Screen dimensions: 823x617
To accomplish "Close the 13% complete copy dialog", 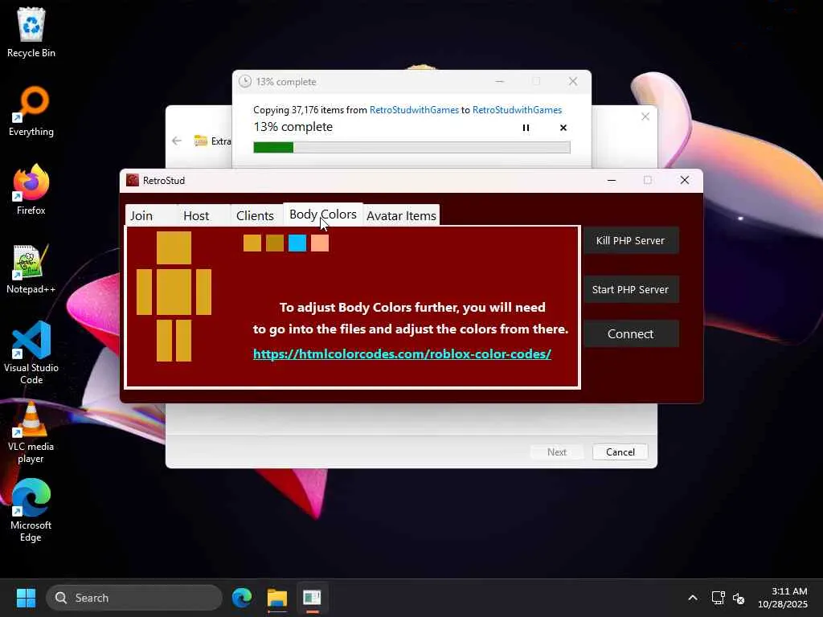I will click(x=573, y=81).
